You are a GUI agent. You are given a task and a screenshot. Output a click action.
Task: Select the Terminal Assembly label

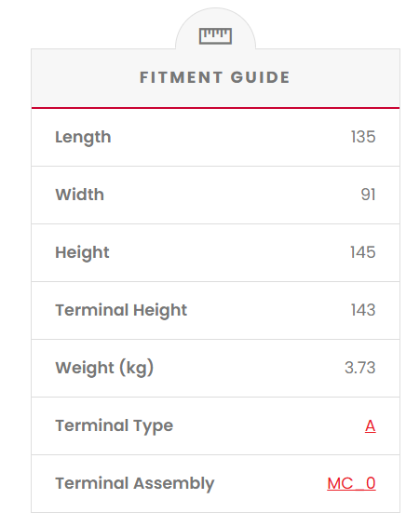click(134, 484)
